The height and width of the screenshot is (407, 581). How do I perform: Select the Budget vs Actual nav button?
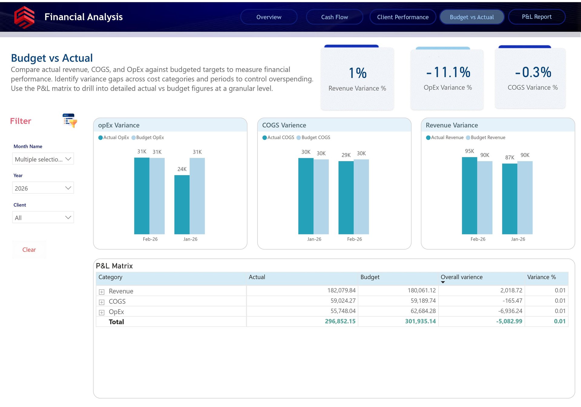click(x=471, y=17)
